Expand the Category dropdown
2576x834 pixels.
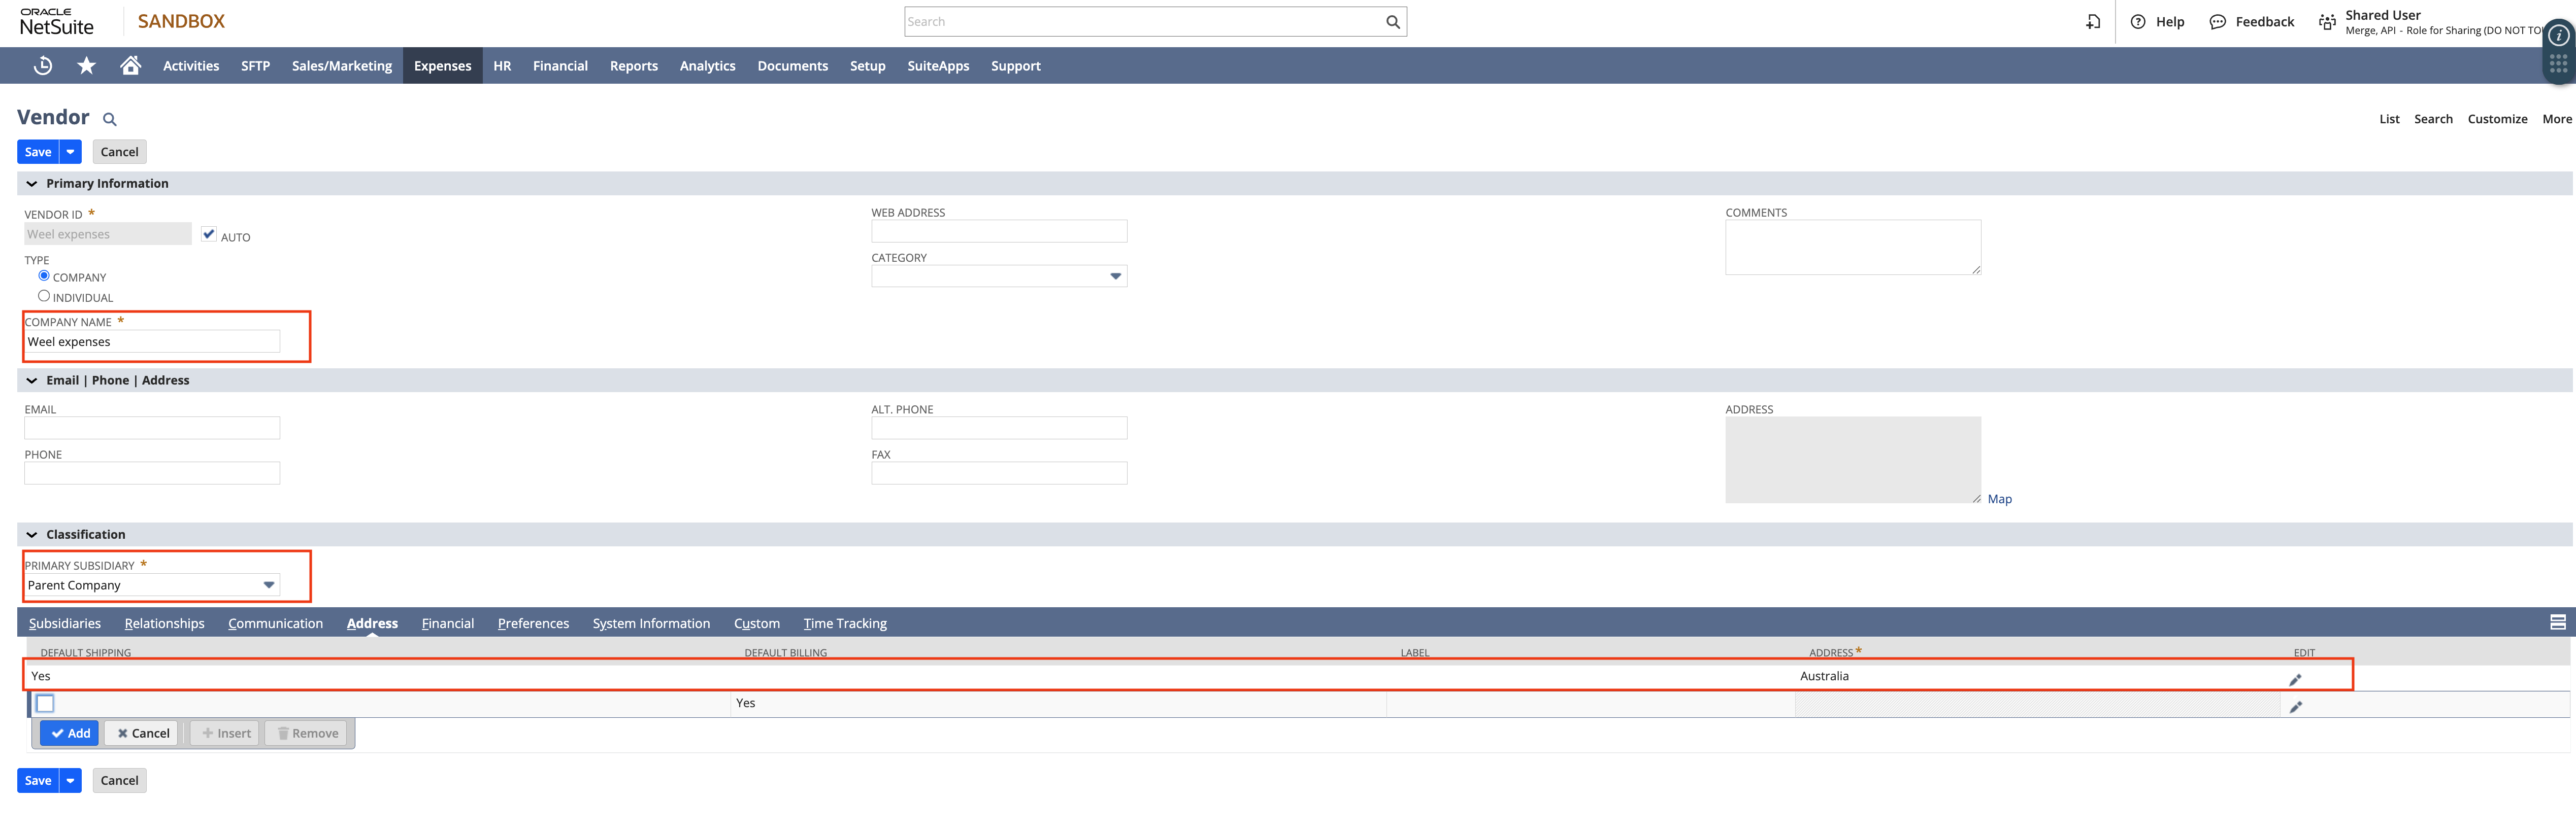[x=1115, y=276]
